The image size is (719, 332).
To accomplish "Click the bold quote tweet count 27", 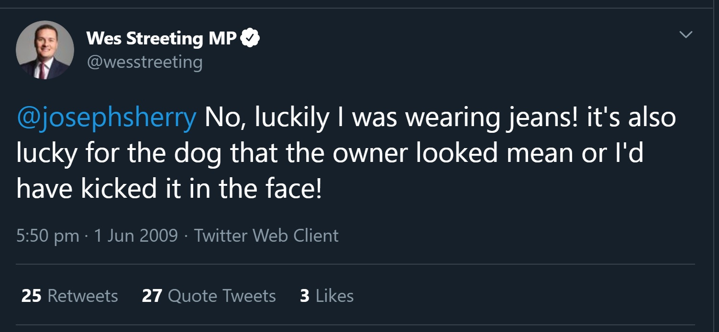I will [152, 296].
